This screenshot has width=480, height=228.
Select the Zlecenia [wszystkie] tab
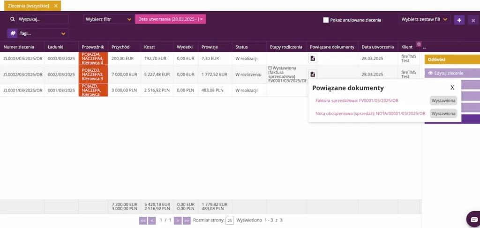point(29,6)
